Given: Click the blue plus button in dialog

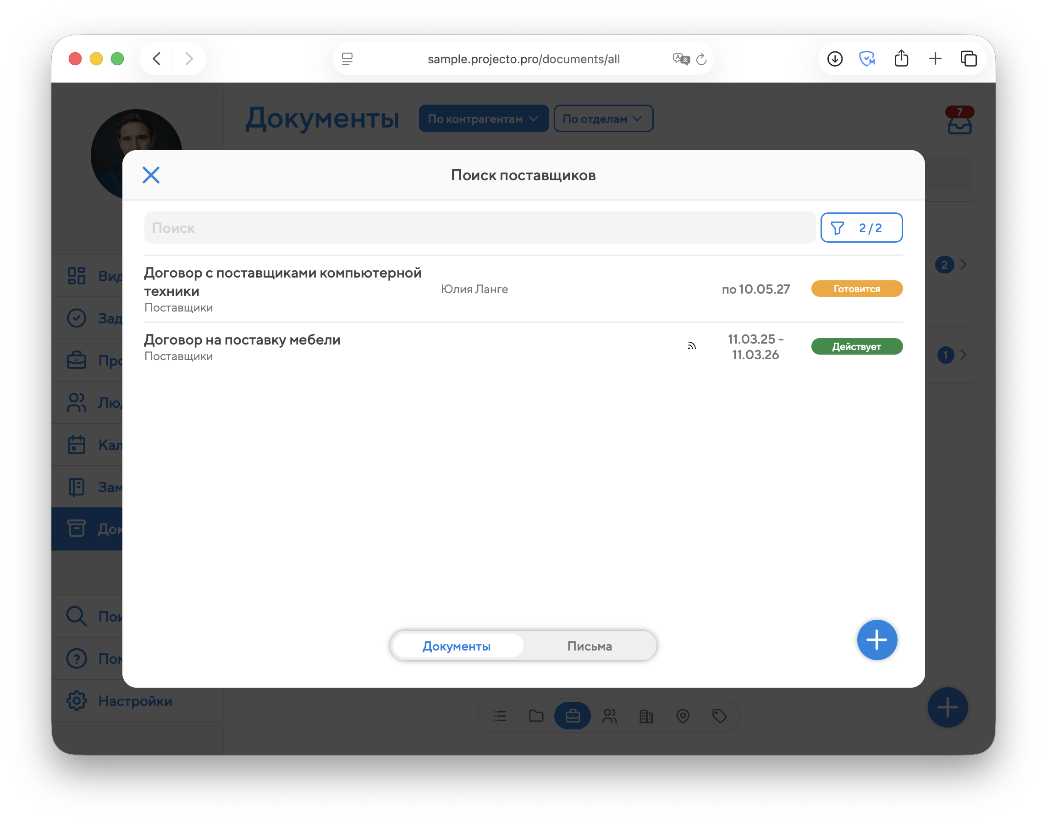Looking at the screenshot, I should click(876, 640).
